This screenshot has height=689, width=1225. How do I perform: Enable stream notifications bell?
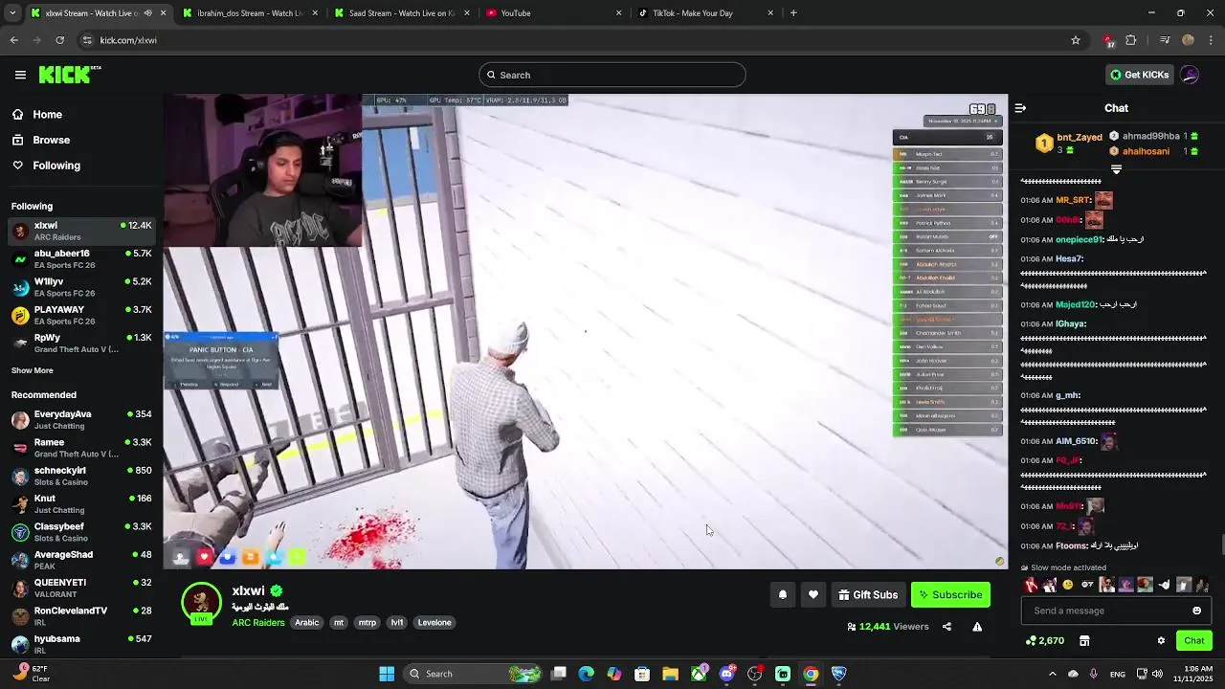point(782,595)
